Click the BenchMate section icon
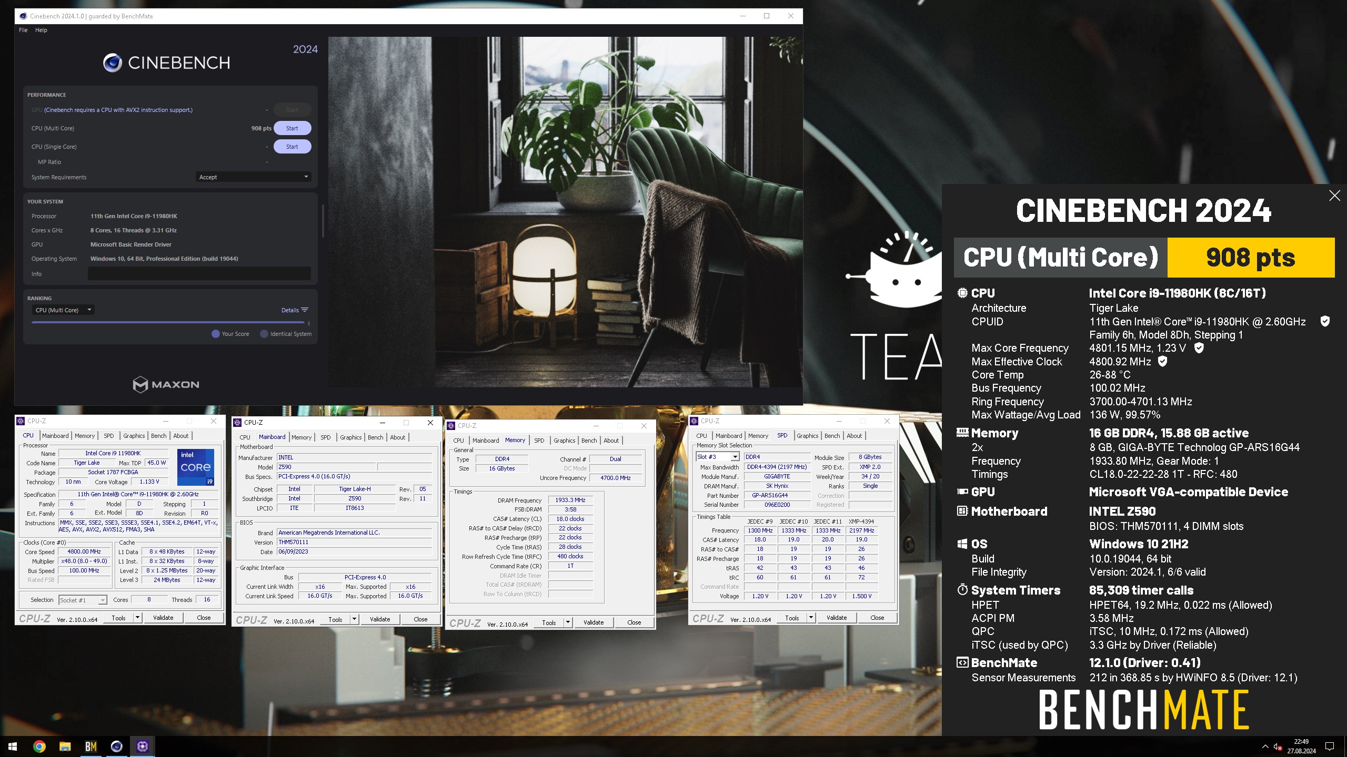The image size is (1347, 757). tap(962, 662)
